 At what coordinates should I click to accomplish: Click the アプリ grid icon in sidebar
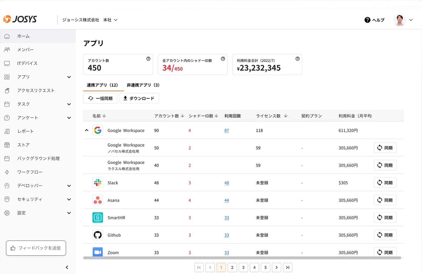7,77
